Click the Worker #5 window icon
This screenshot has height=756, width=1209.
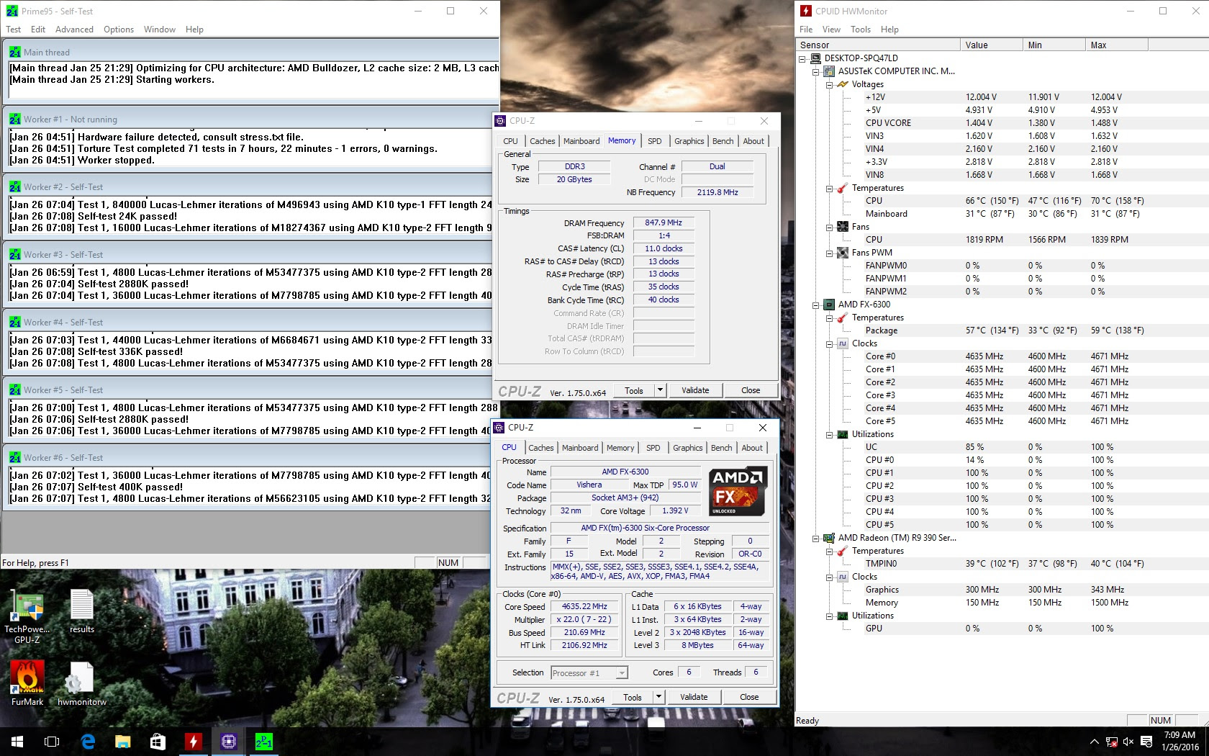click(15, 390)
